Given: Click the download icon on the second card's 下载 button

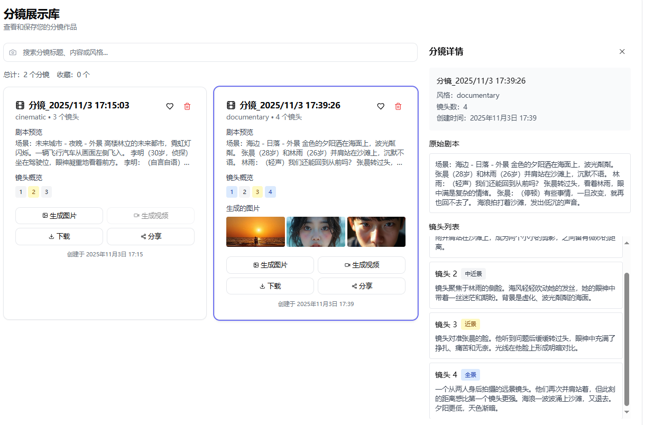Looking at the screenshot, I should [x=262, y=286].
